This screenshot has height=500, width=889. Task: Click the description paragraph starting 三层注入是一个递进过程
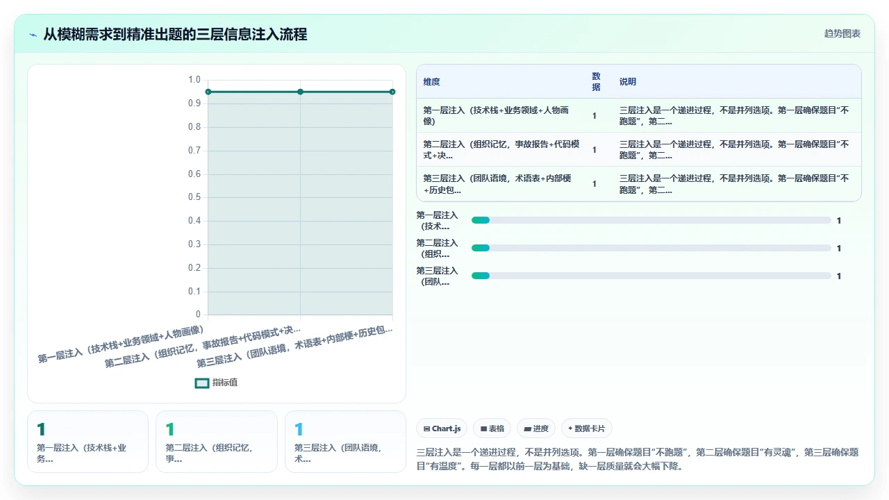[638, 459]
